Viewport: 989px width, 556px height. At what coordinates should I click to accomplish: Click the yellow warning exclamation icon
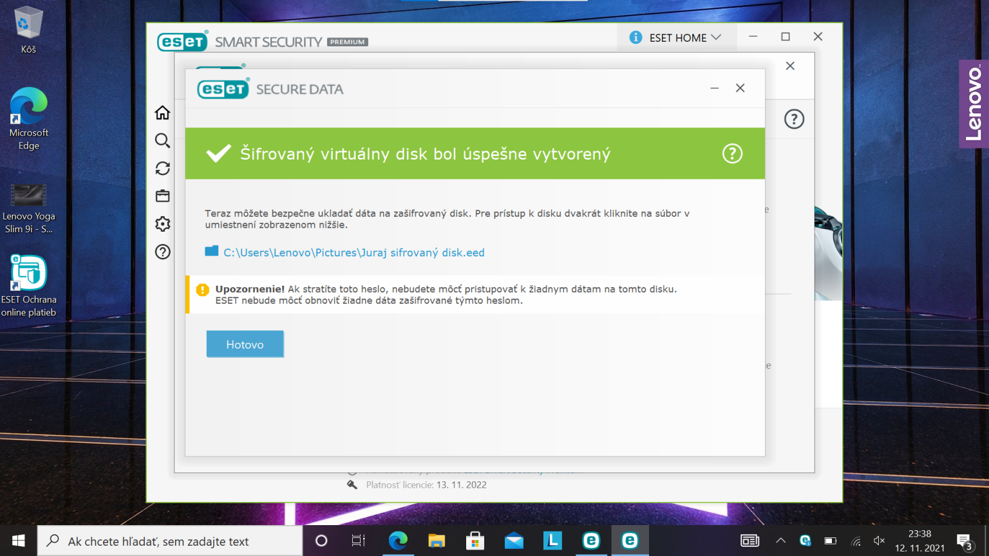202,290
